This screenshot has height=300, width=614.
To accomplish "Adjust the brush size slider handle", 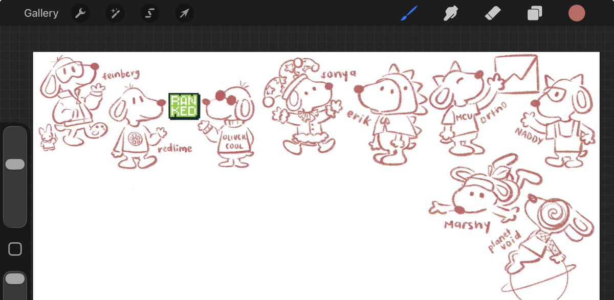I will 15,164.
